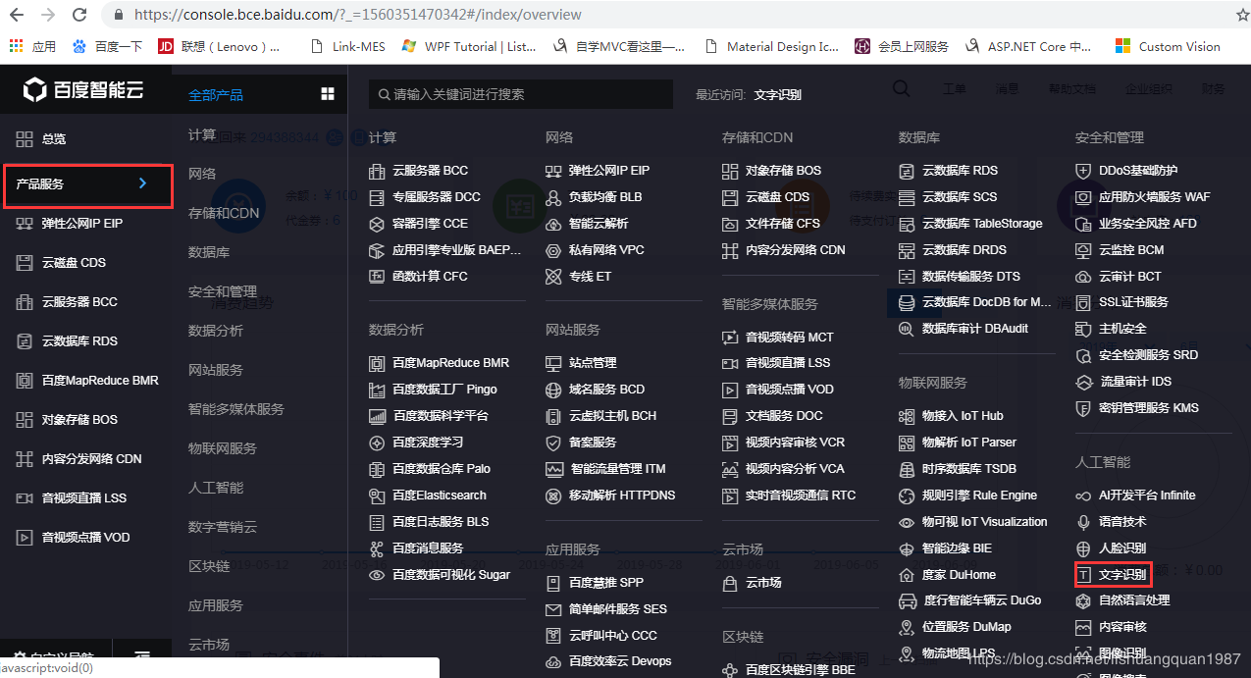Viewport: 1251px width, 678px height.
Task: Open the 百度数据仓库 Palo link
Action: (442, 469)
